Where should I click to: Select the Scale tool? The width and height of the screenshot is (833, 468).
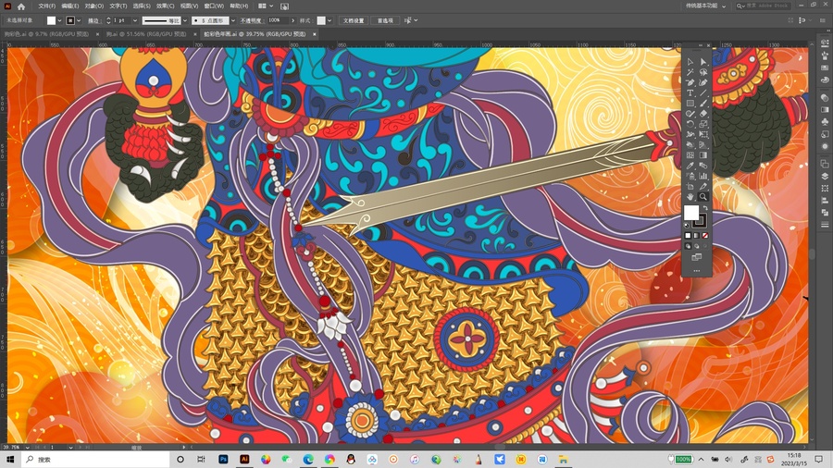tap(703, 124)
